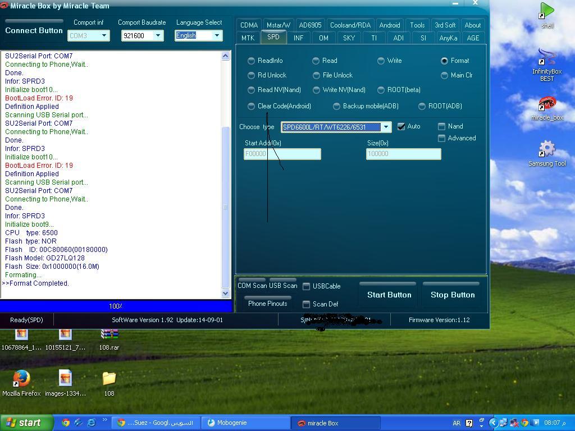Viewport: 575px width, 431px height.
Task: Switch to the Coolsand/RDA tab
Action: click(x=350, y=25)
